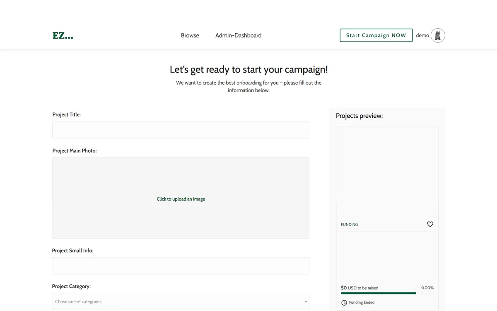This screenshot has height=311, width=497.
Task: Click the funding progress bar in preview
Action: click(387, 293)
